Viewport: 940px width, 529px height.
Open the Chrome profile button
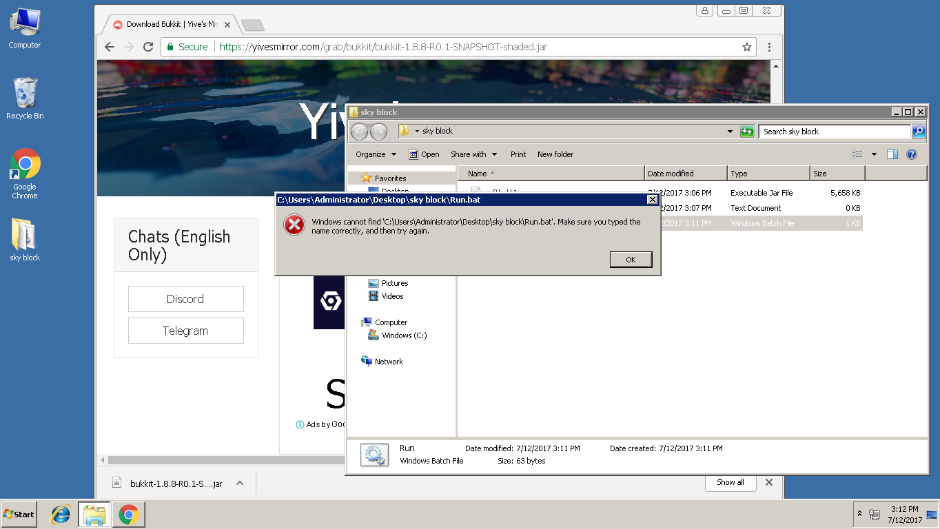point(704,10)
